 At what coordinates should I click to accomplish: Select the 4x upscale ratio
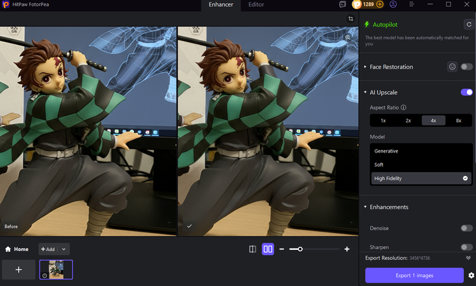click(433, 121)
